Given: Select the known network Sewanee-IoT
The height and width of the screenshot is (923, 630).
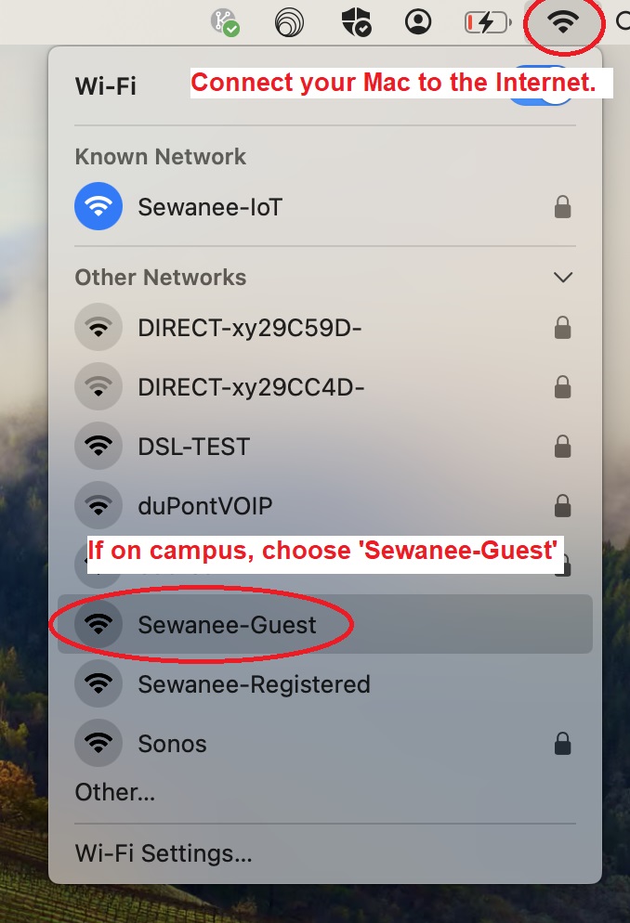Looking at the screenshot, I should coord(325,206).
